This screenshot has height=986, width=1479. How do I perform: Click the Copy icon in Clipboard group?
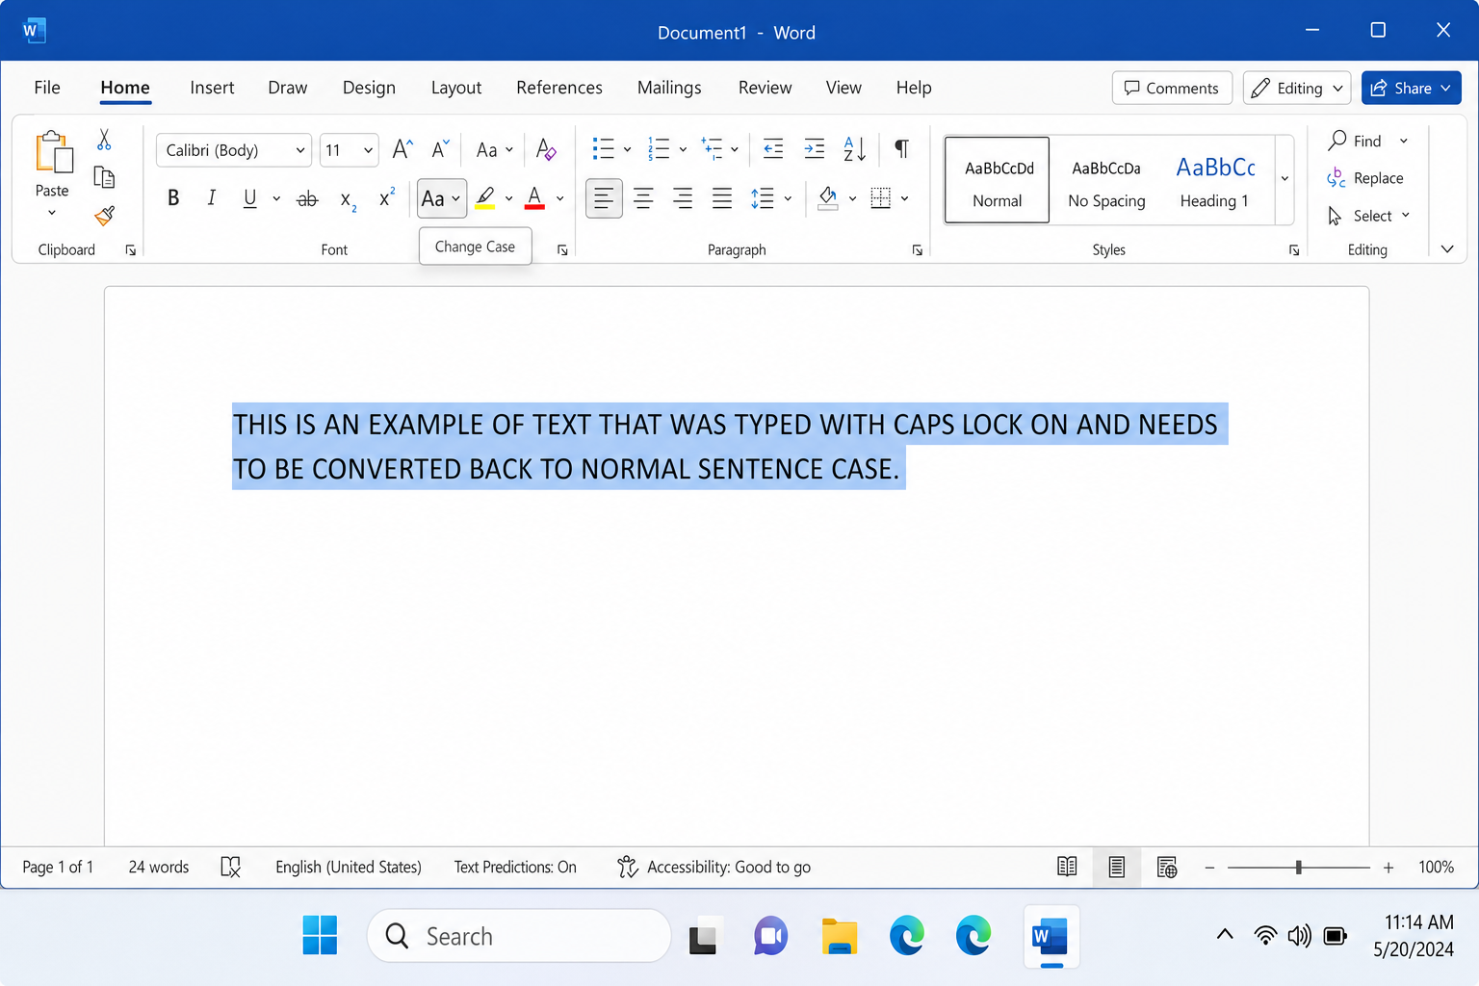tap(104, 177)
